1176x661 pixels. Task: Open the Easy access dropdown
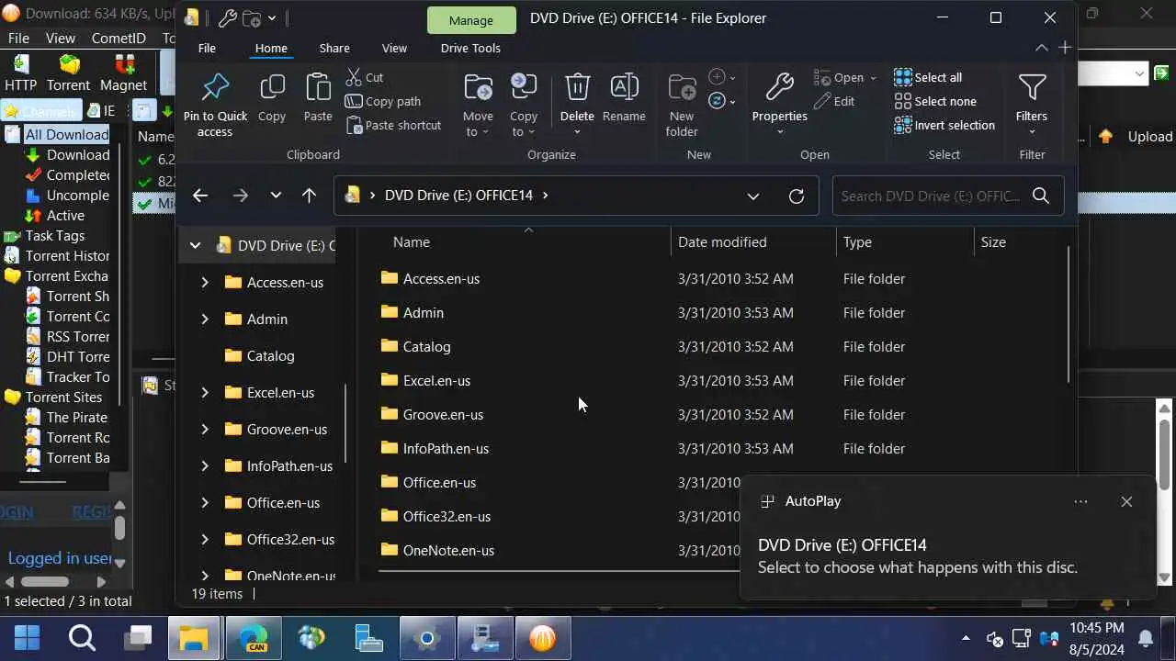point(724,101)
